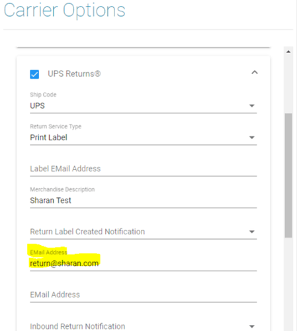Uncheck the UPS Returns® checkbox
The width and height of the screenshot is (297, 331).
coord(34,74)
